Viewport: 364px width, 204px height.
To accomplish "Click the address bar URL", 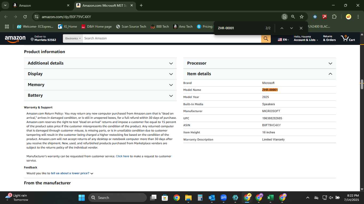I will click(x=66, y=17).
